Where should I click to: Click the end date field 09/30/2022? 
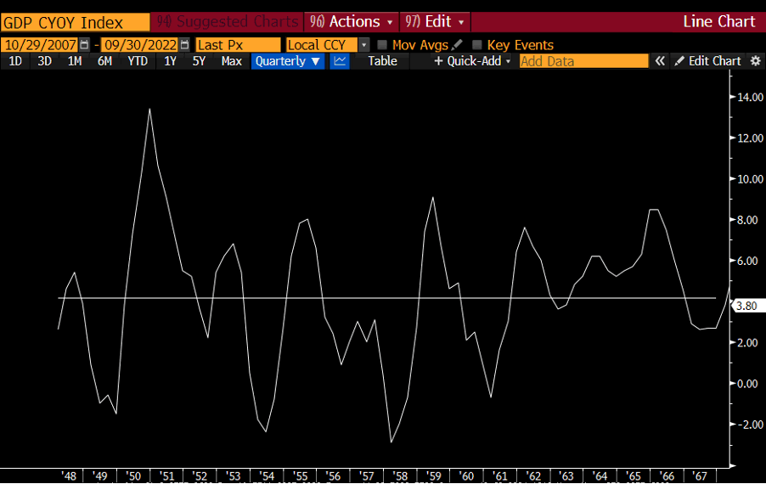pos(140,45)
